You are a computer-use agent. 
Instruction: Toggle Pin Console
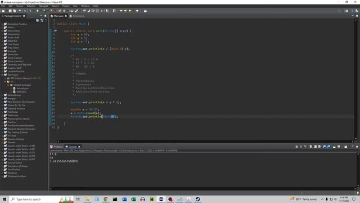tap(334, 147)
